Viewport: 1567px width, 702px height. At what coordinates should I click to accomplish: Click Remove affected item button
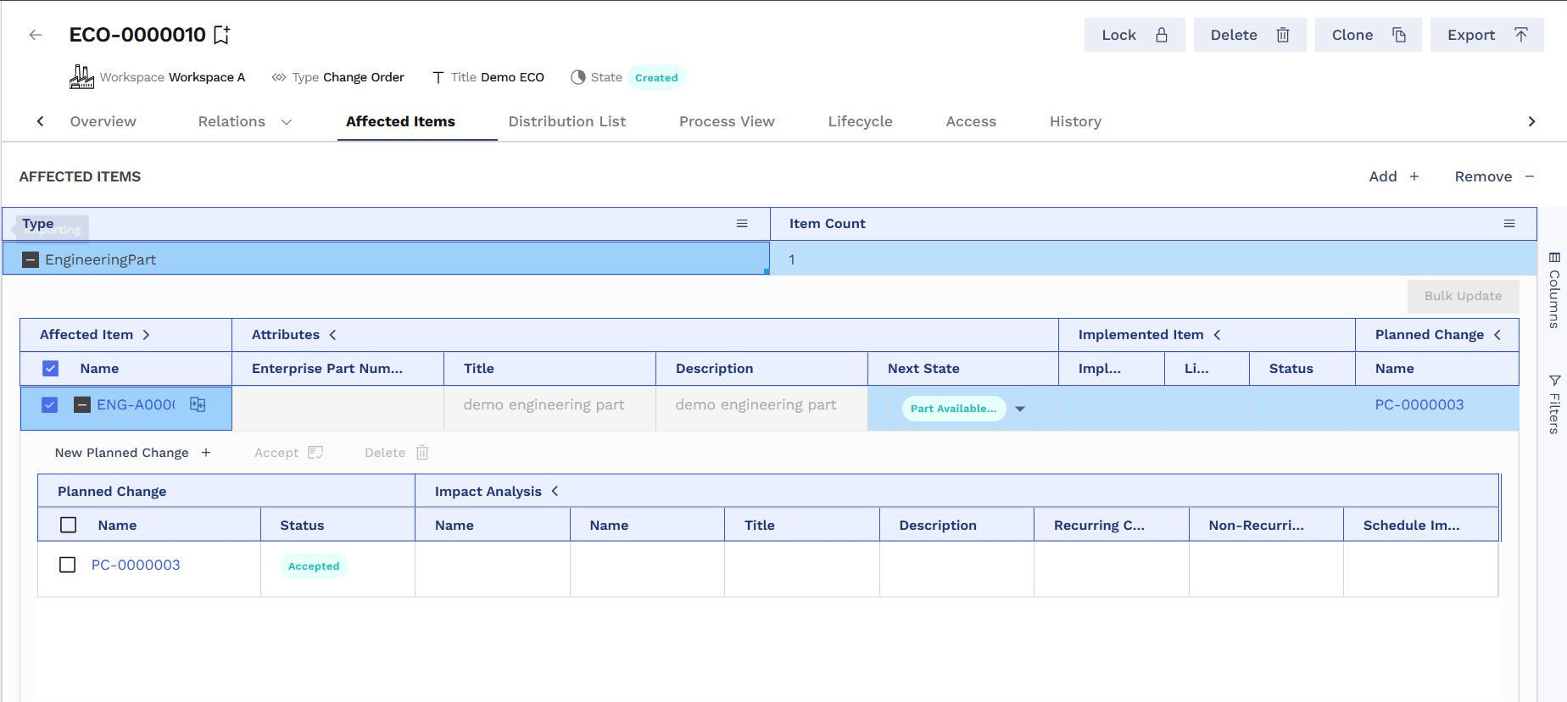tap(1495, 176)
